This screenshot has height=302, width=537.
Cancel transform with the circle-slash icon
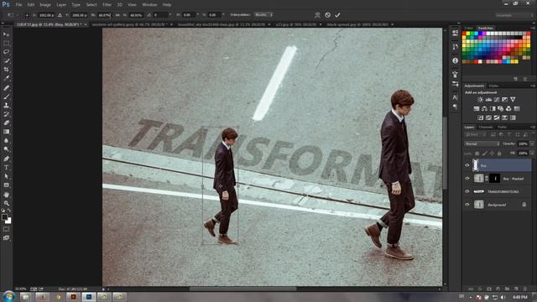[328, 15]
